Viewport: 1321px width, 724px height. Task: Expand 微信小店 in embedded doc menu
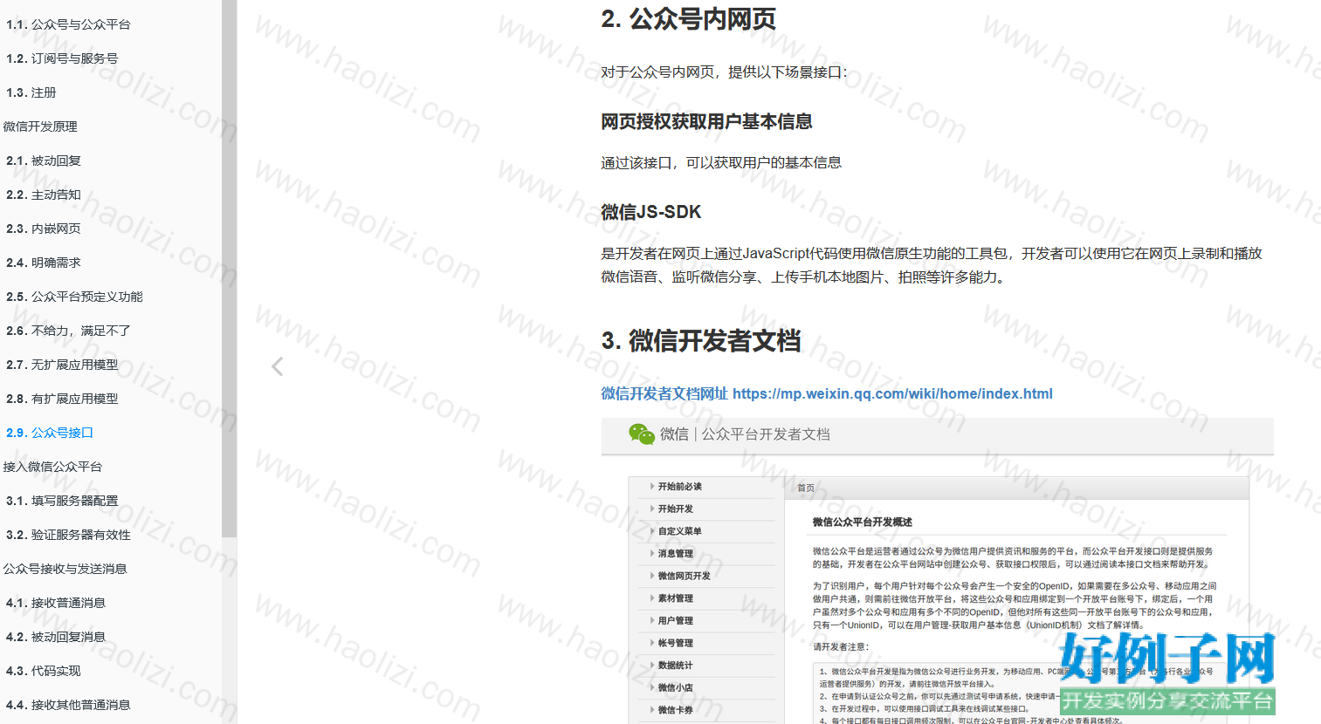coord(676,687)
